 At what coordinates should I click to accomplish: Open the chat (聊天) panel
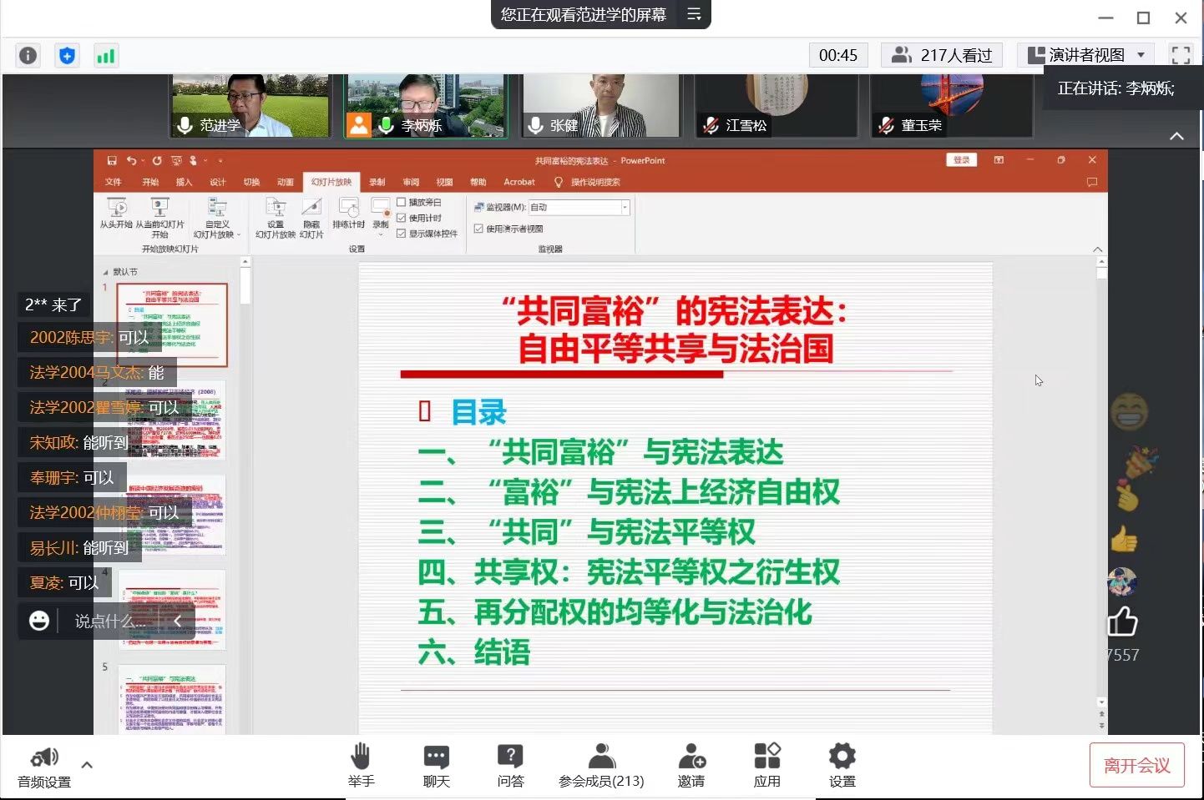pyautogui.click(x=436, y=763)
